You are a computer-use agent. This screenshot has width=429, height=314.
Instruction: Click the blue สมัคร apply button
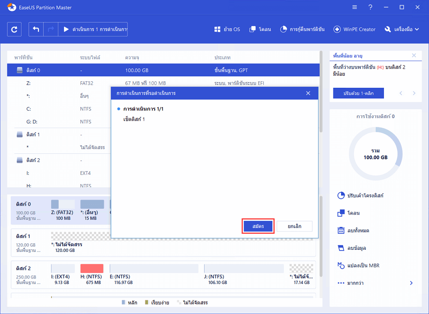point(258,226)
